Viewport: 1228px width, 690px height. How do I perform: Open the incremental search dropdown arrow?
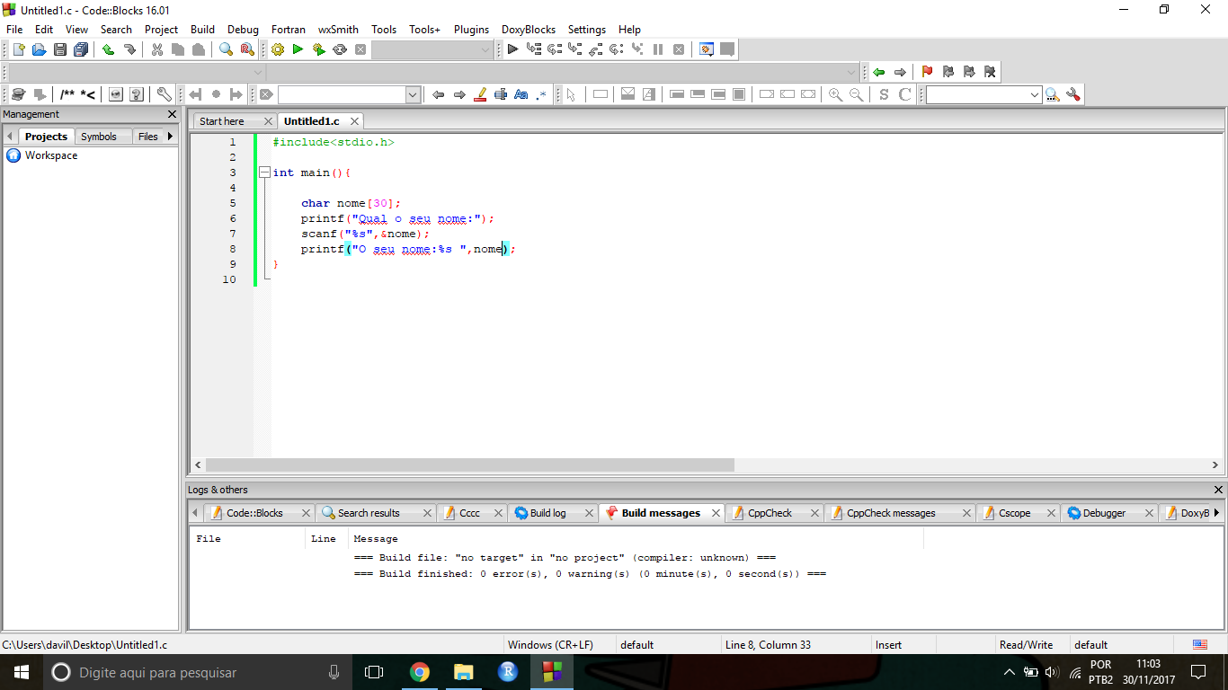[414, 94]
